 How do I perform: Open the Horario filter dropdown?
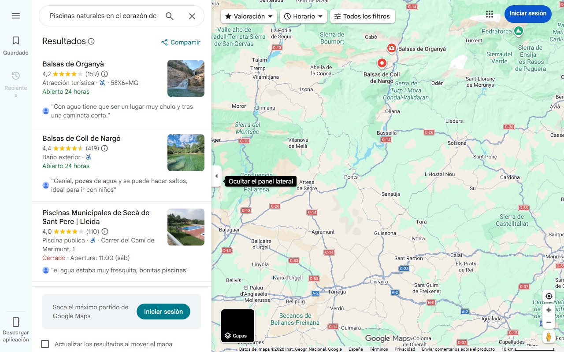304,16
